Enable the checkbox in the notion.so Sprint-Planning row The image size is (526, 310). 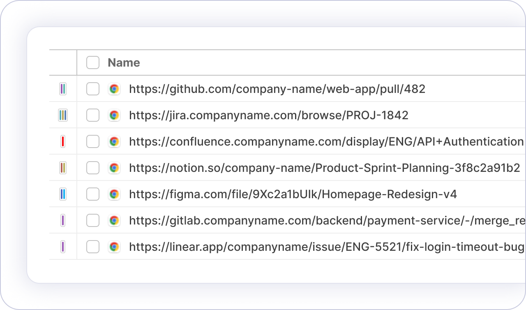93,168
